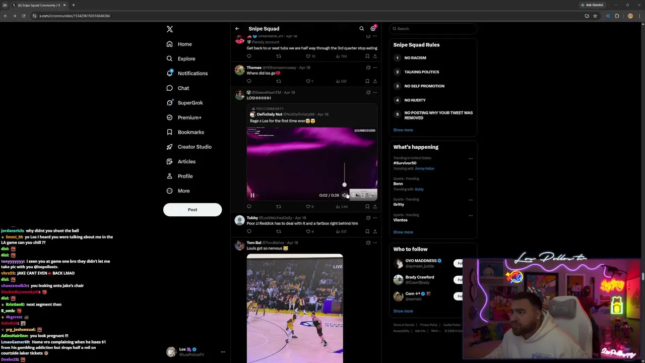Open a new browser tab
The height and width of the screenshot is (363, 645).
(73, 5)
